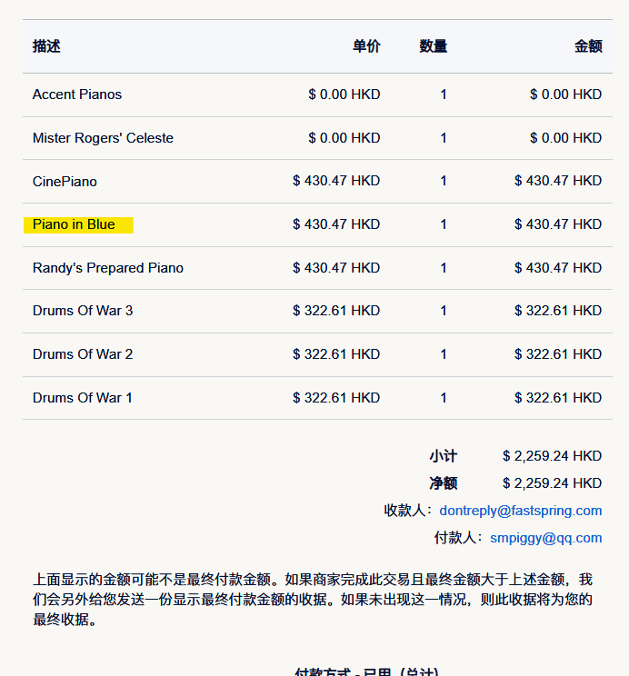This screenshot has height=676, width=629.
Task: Click the 收款人 payee label
Action: [x=408, y=511]
